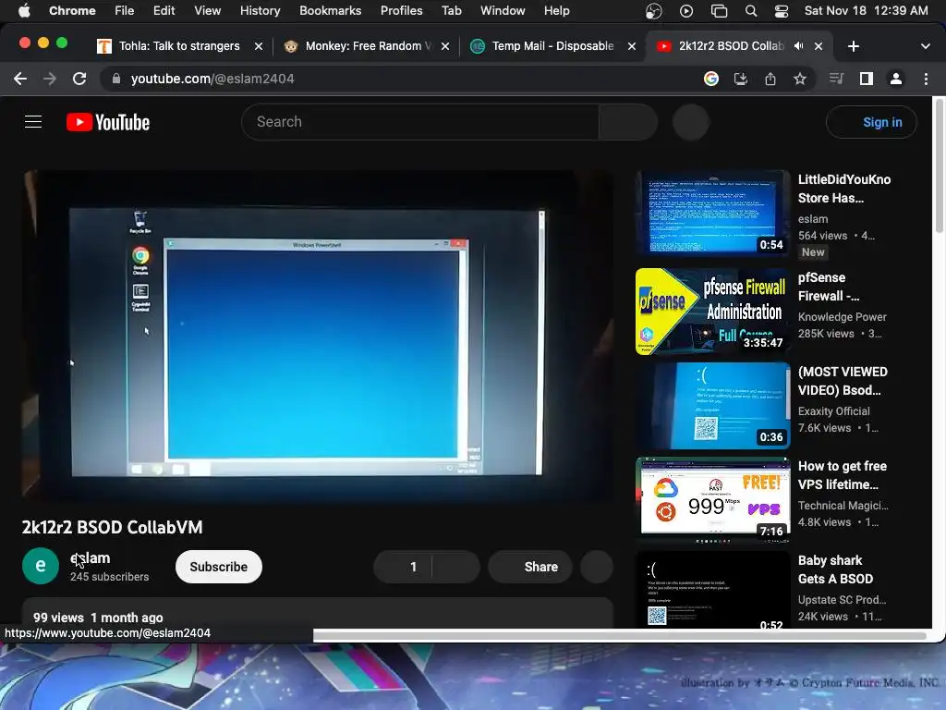The image size is (946, 710).
Task: Open the date and time in menu bar
Action: 866,10
